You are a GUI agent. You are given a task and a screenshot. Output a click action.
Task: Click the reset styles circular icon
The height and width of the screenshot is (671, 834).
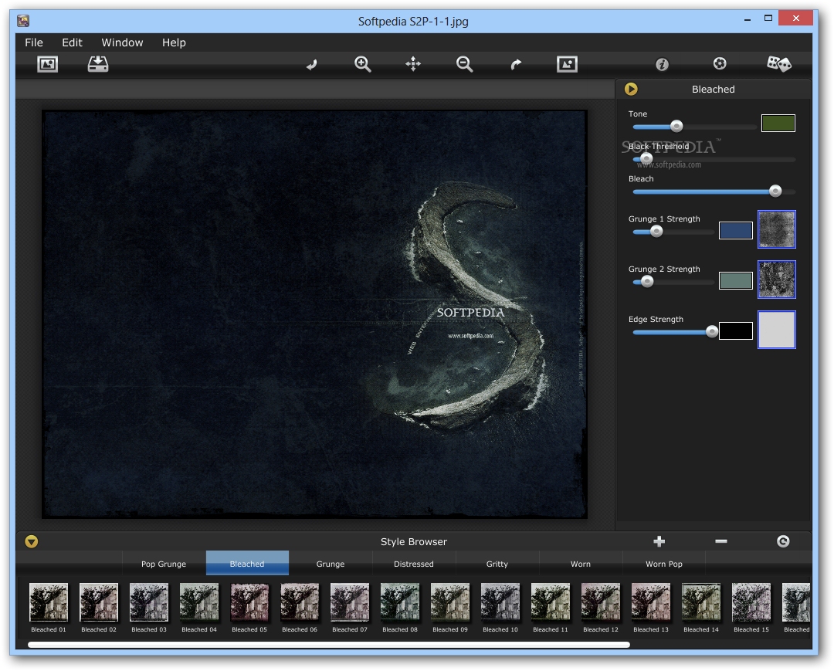pyautogui.click(x=783, y=541)
